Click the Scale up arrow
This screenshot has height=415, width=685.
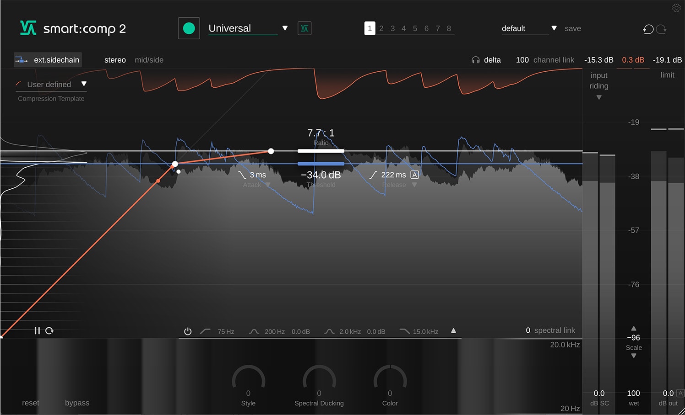634,329
